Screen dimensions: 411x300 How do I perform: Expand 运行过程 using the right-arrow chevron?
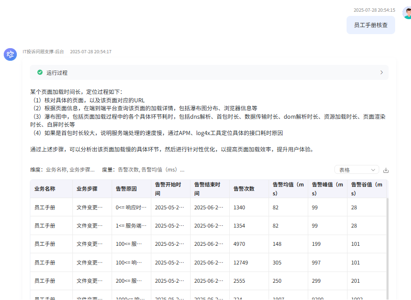click(x=382, y=72)
